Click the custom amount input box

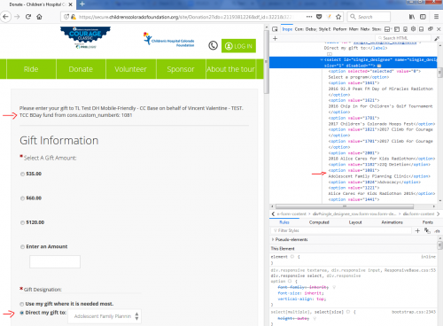point(55,262)
